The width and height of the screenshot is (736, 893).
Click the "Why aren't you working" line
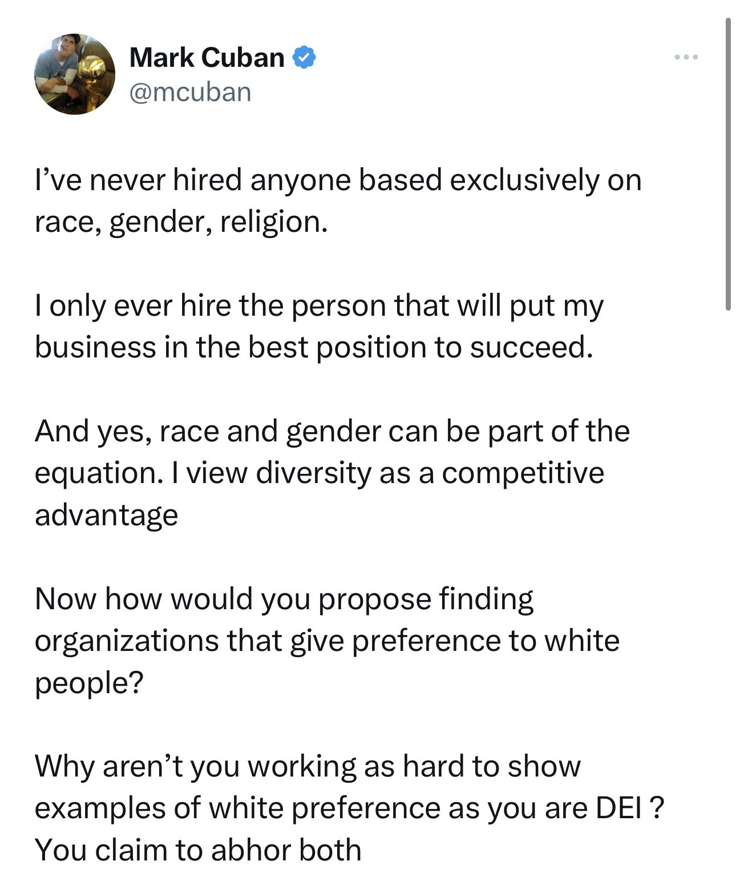tap(308, 766)
